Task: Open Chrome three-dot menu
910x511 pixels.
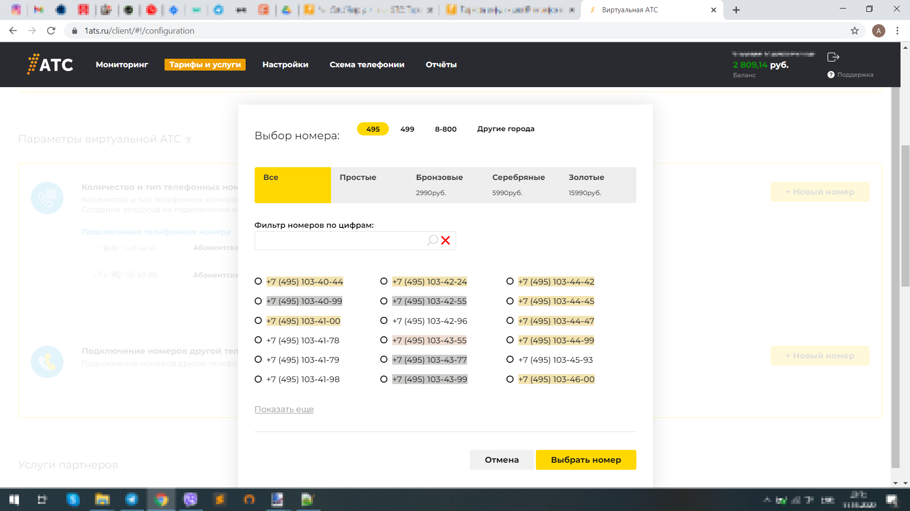Action: pyautogui.click(x=897, y=31)
